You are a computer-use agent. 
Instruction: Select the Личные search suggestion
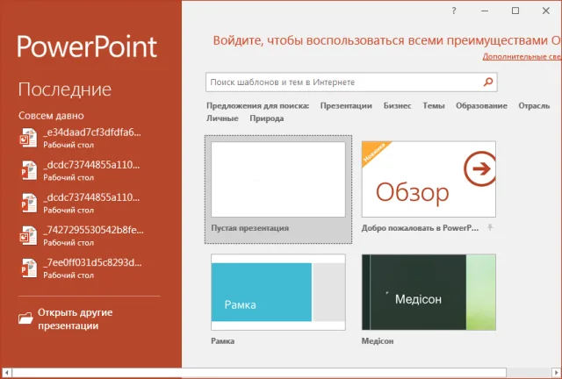(x=222, y=118)
